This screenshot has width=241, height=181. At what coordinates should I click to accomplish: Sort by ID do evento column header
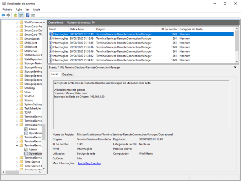click(x=168, y=29)
